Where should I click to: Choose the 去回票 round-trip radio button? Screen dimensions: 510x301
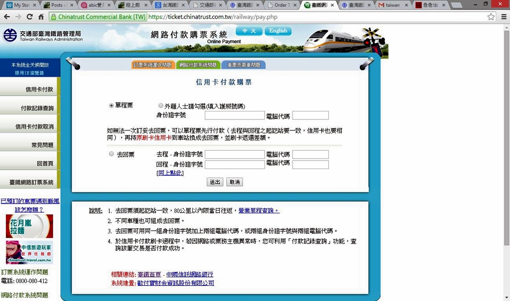pos(111,154)
